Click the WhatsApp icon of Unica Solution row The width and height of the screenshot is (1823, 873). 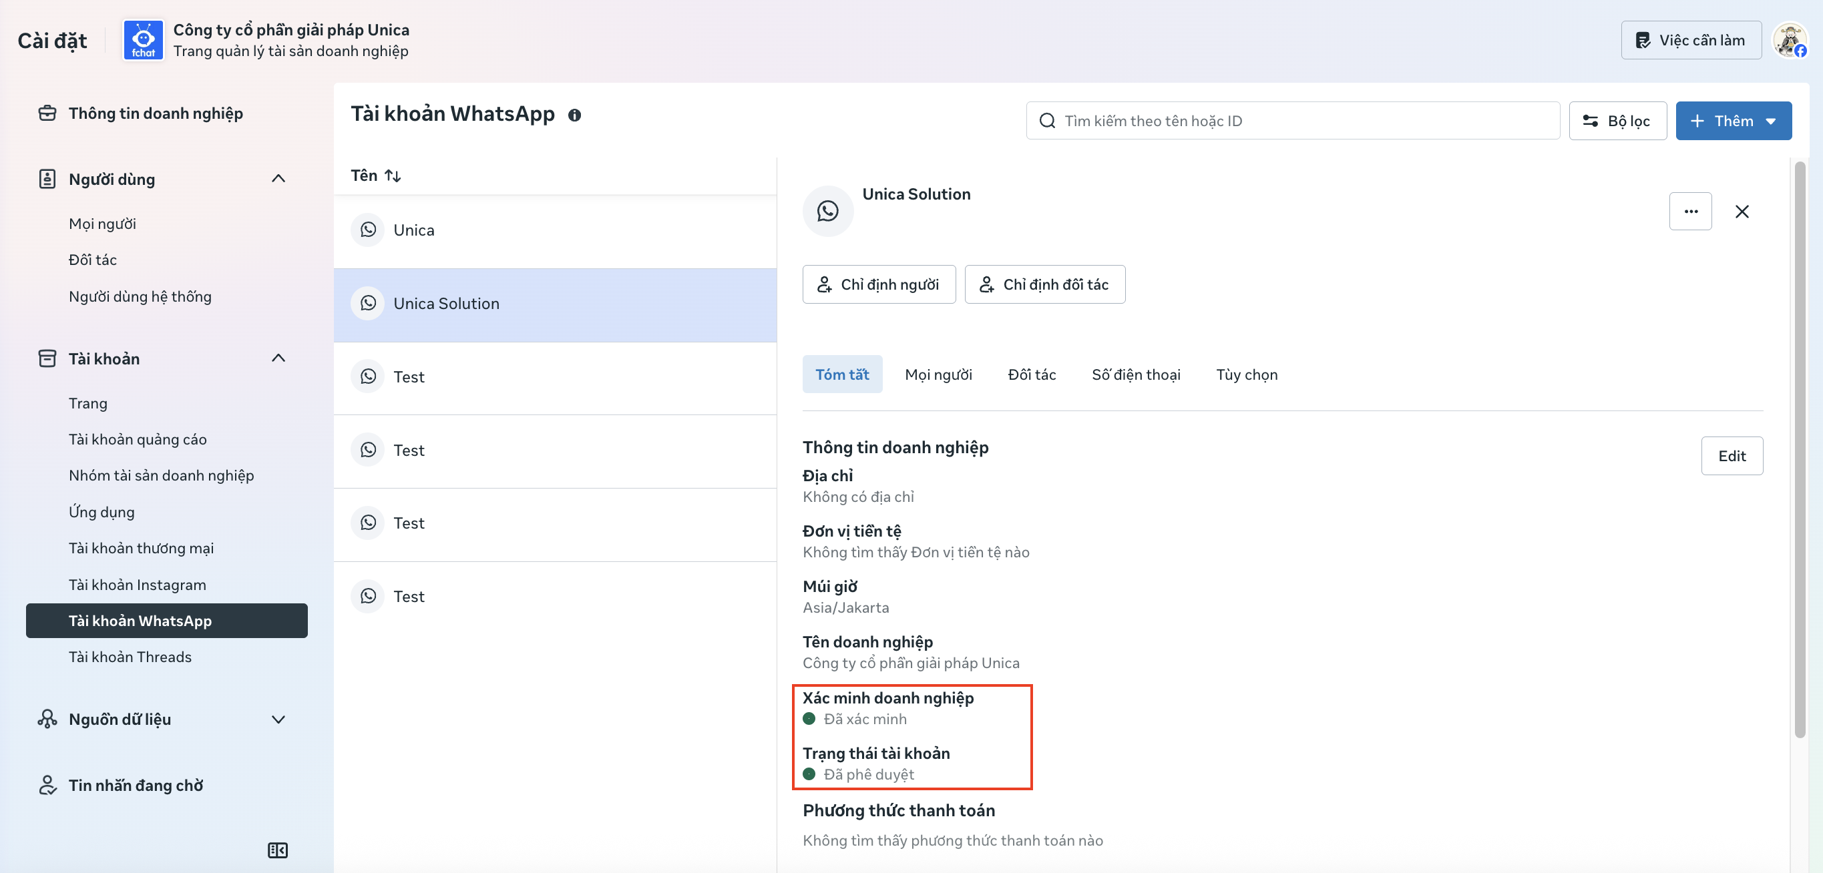point(368,304)
